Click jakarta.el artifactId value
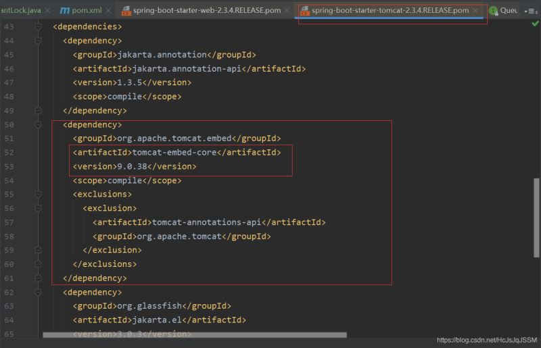 (x=157, y=320)
